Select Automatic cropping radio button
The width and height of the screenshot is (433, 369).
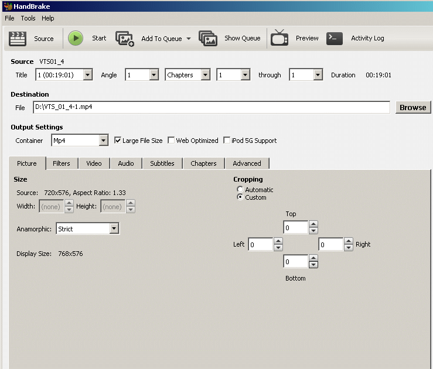pos(240,189)
